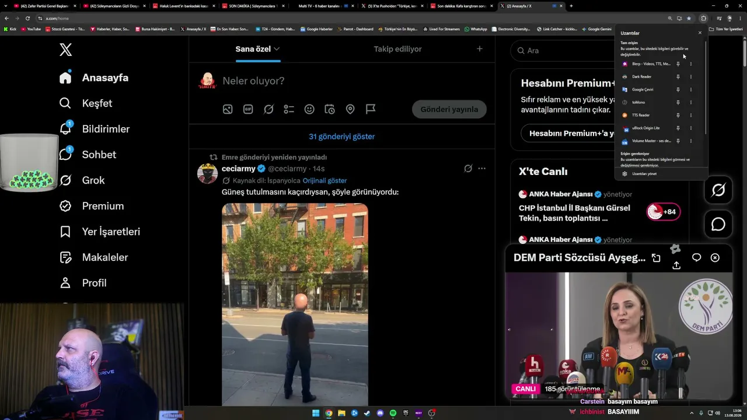The width and height of the screenshot is (747, 420).
Task: Click Gönderi yayınla button
Action: tap(449, 109)
